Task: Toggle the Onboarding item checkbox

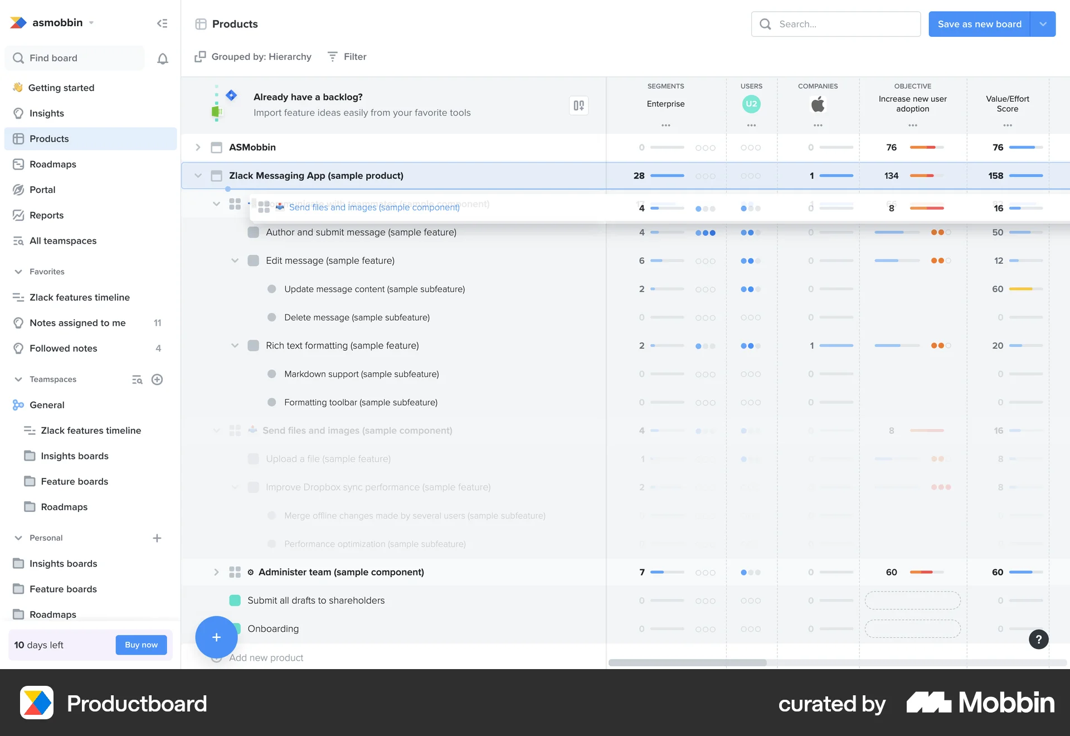Action: click(x=235, y=628)
